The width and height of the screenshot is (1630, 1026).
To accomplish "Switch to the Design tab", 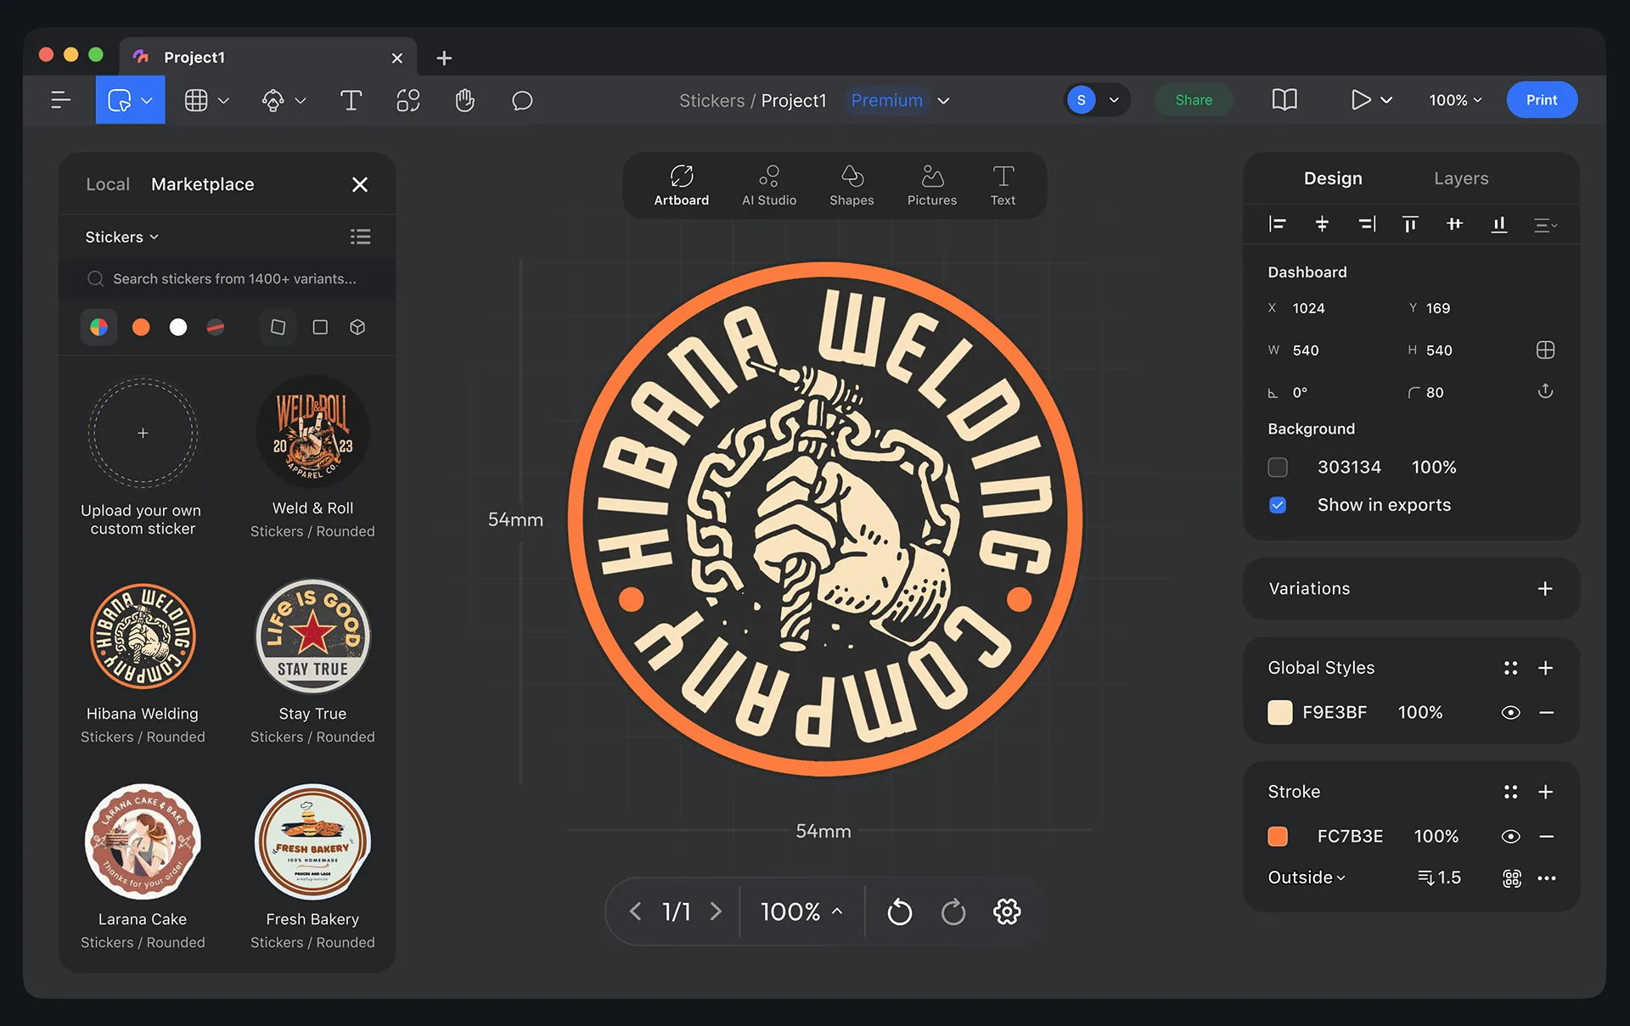I will pos(1333,178).
